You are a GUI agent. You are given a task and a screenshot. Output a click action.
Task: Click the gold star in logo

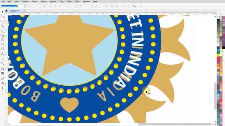pos(70,47)
